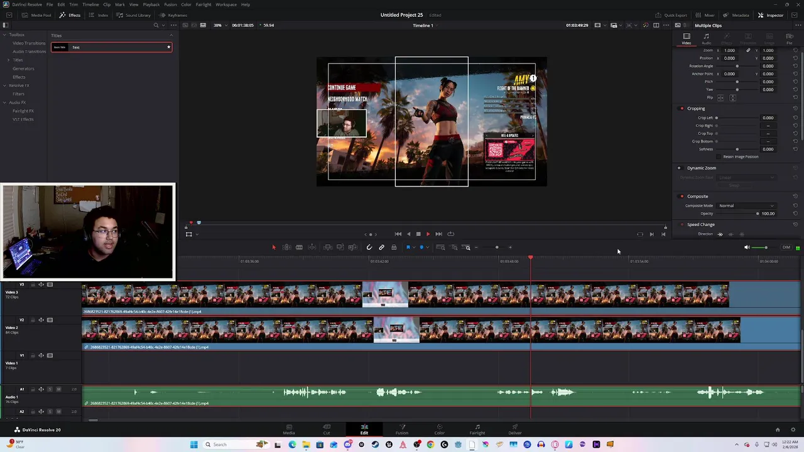Toggle Dynamic Zoom enable switch
The image size is (804, 452).
tap(679, 168)
